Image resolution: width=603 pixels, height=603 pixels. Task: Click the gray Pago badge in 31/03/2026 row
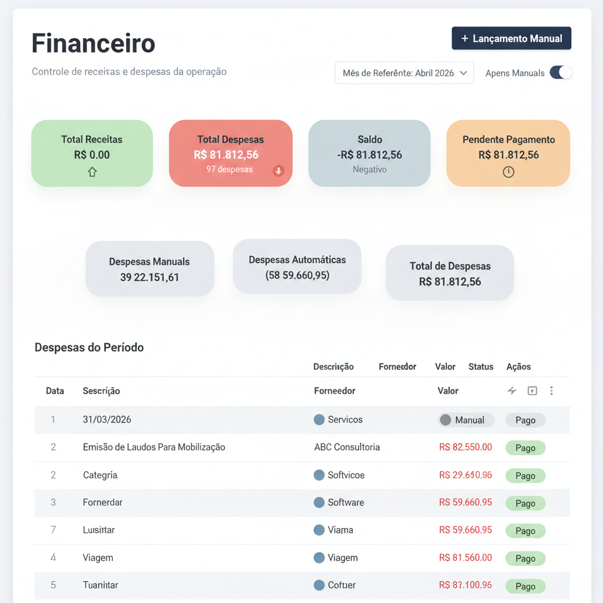point(525,420)
